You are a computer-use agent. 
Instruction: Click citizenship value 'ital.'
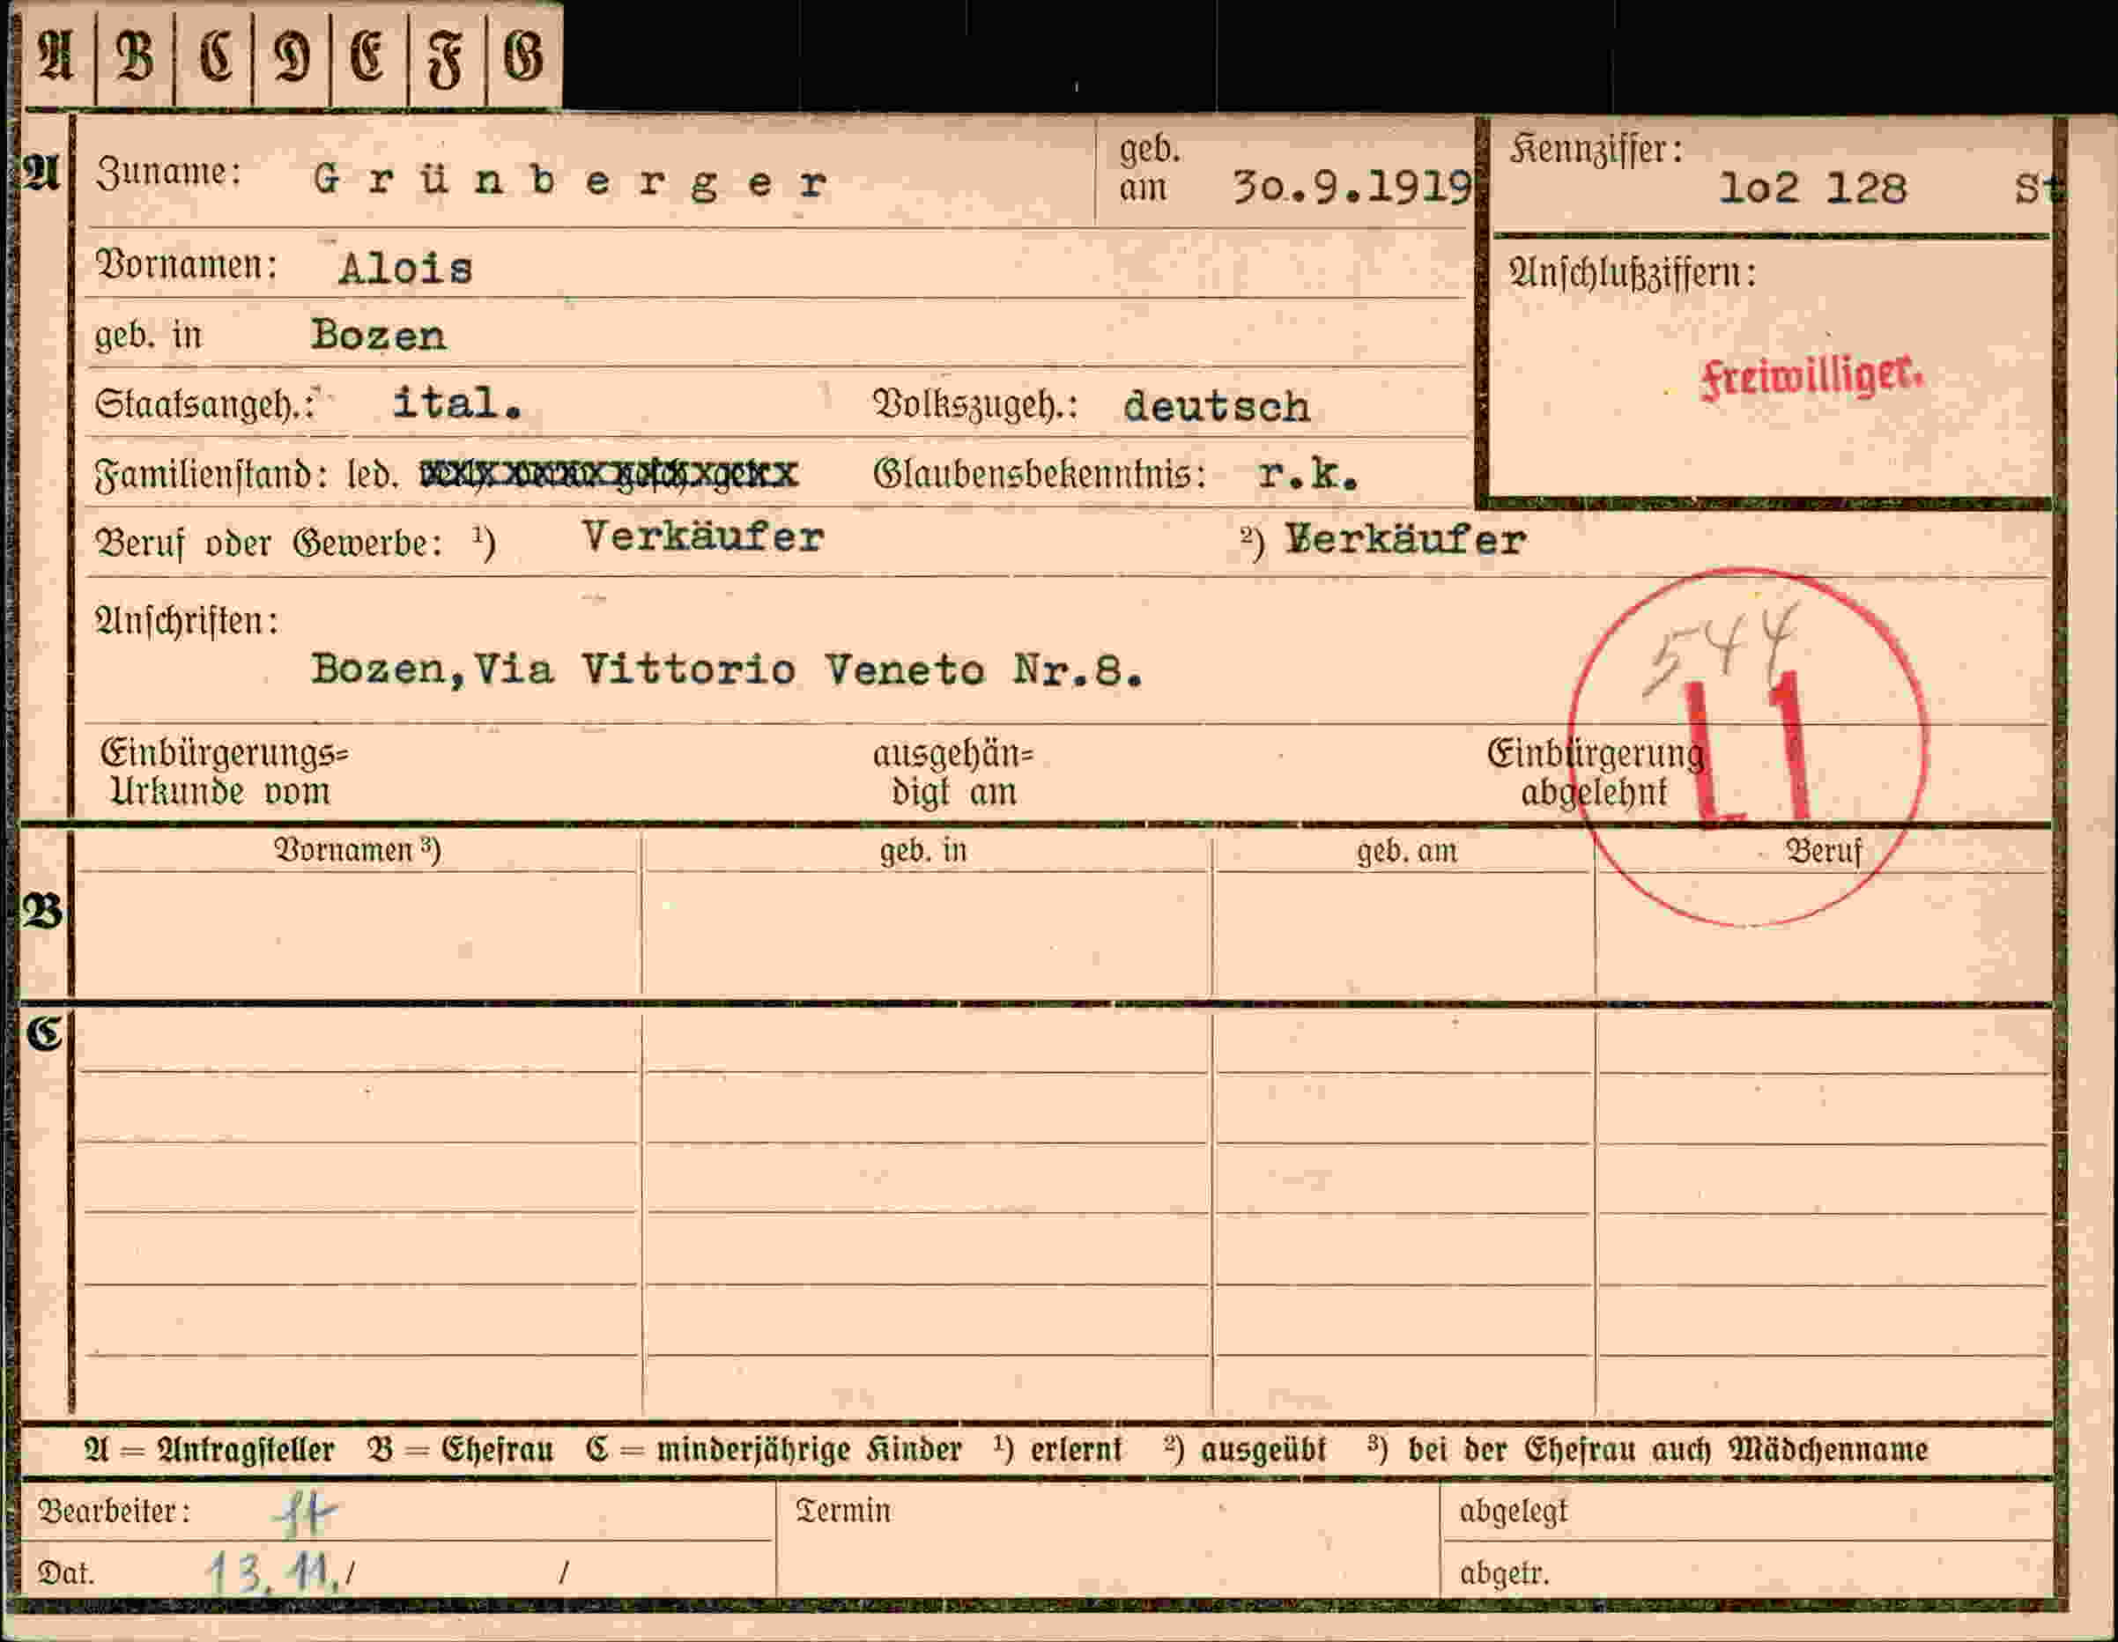coord(456,403)
